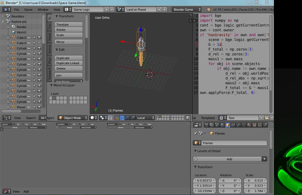This screenshot has height=195, width=302.
Task: Toggle the Actuators Sel checkbox
Action: point(121,124)
